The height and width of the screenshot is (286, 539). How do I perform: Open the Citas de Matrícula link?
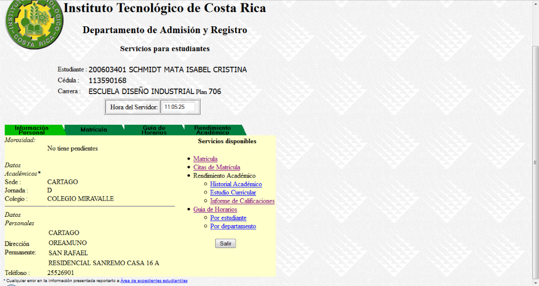(217, 167)
